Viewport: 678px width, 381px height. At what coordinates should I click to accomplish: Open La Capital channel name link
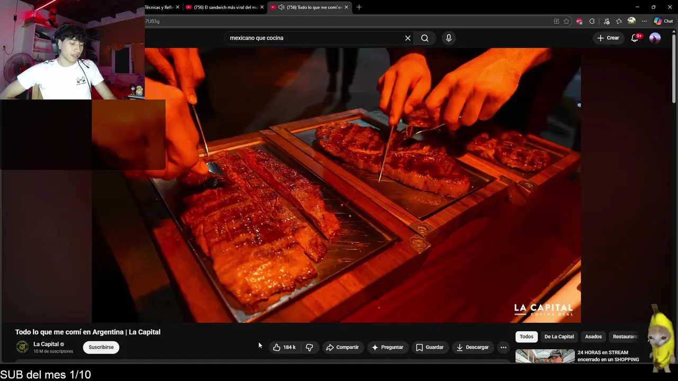46,344
